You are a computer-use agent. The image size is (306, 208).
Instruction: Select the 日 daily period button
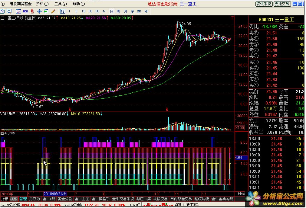click(111, 11)
